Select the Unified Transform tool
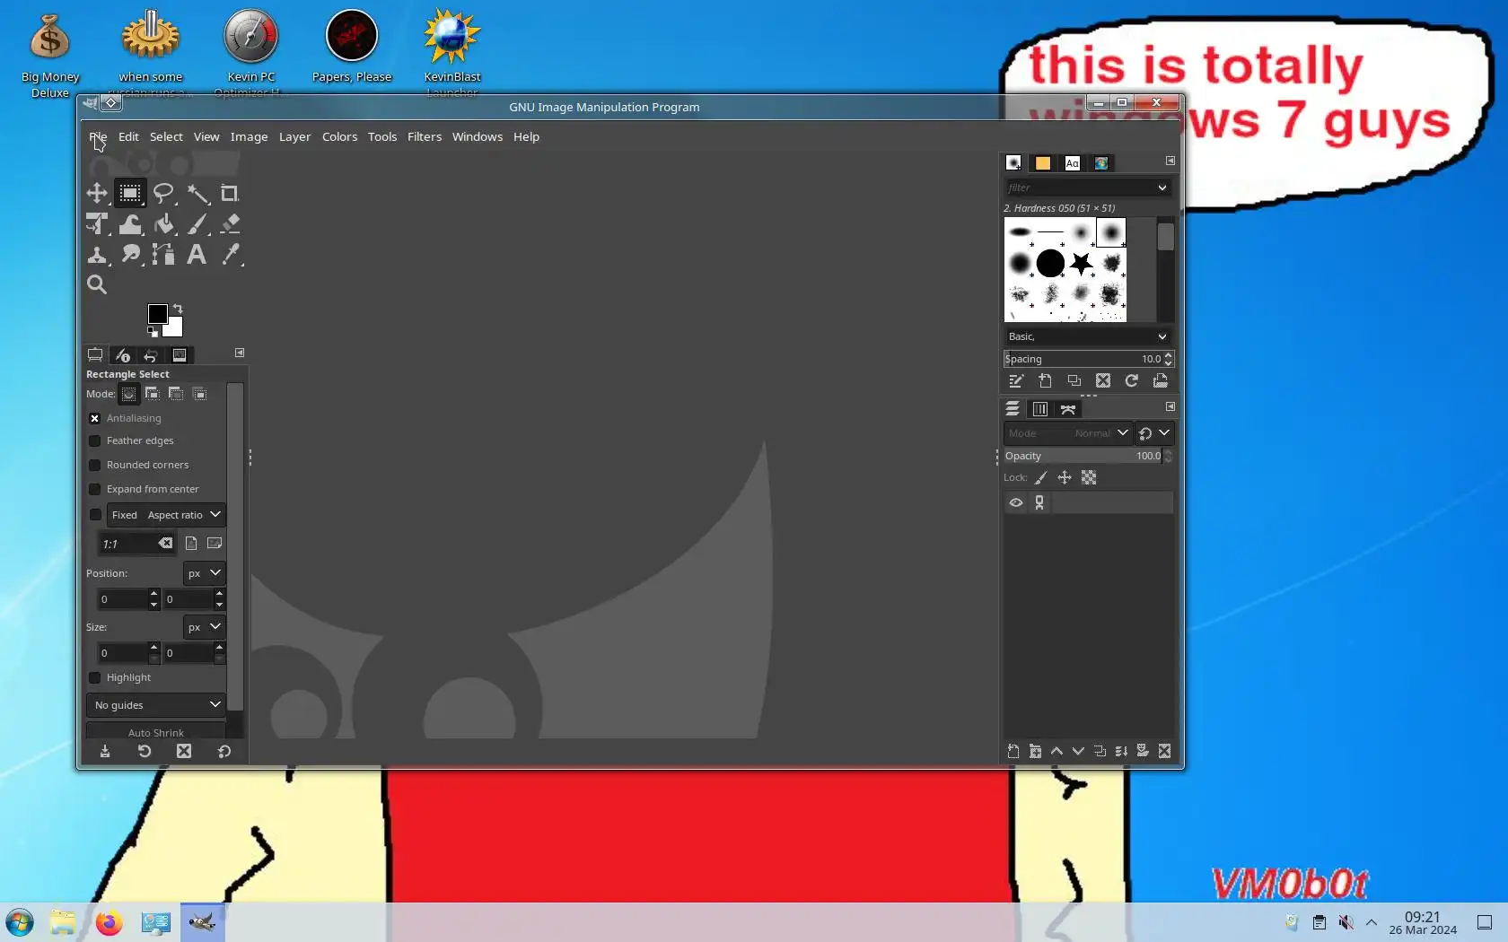The width and height of the screenshot is (1508, 942). pos(97,223)
